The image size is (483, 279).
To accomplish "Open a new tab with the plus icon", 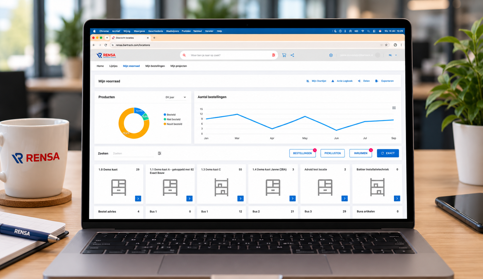I will pyautogui.click(x=154, y=38).
